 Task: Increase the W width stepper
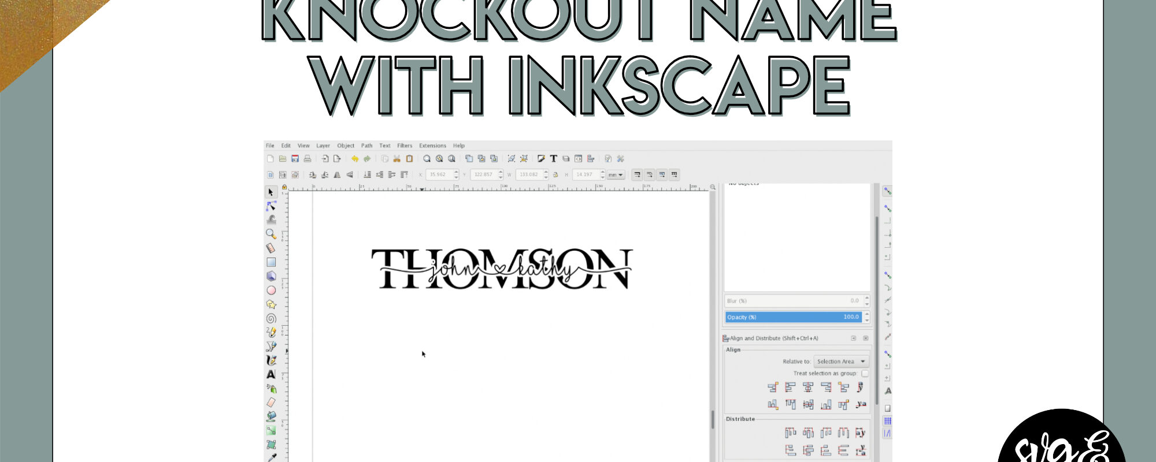[x=546, y=172]
